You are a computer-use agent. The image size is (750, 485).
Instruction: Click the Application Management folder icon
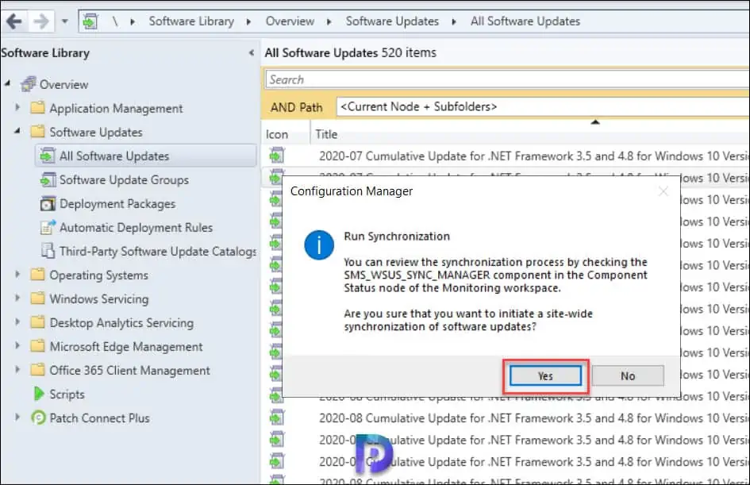point(37,107)
